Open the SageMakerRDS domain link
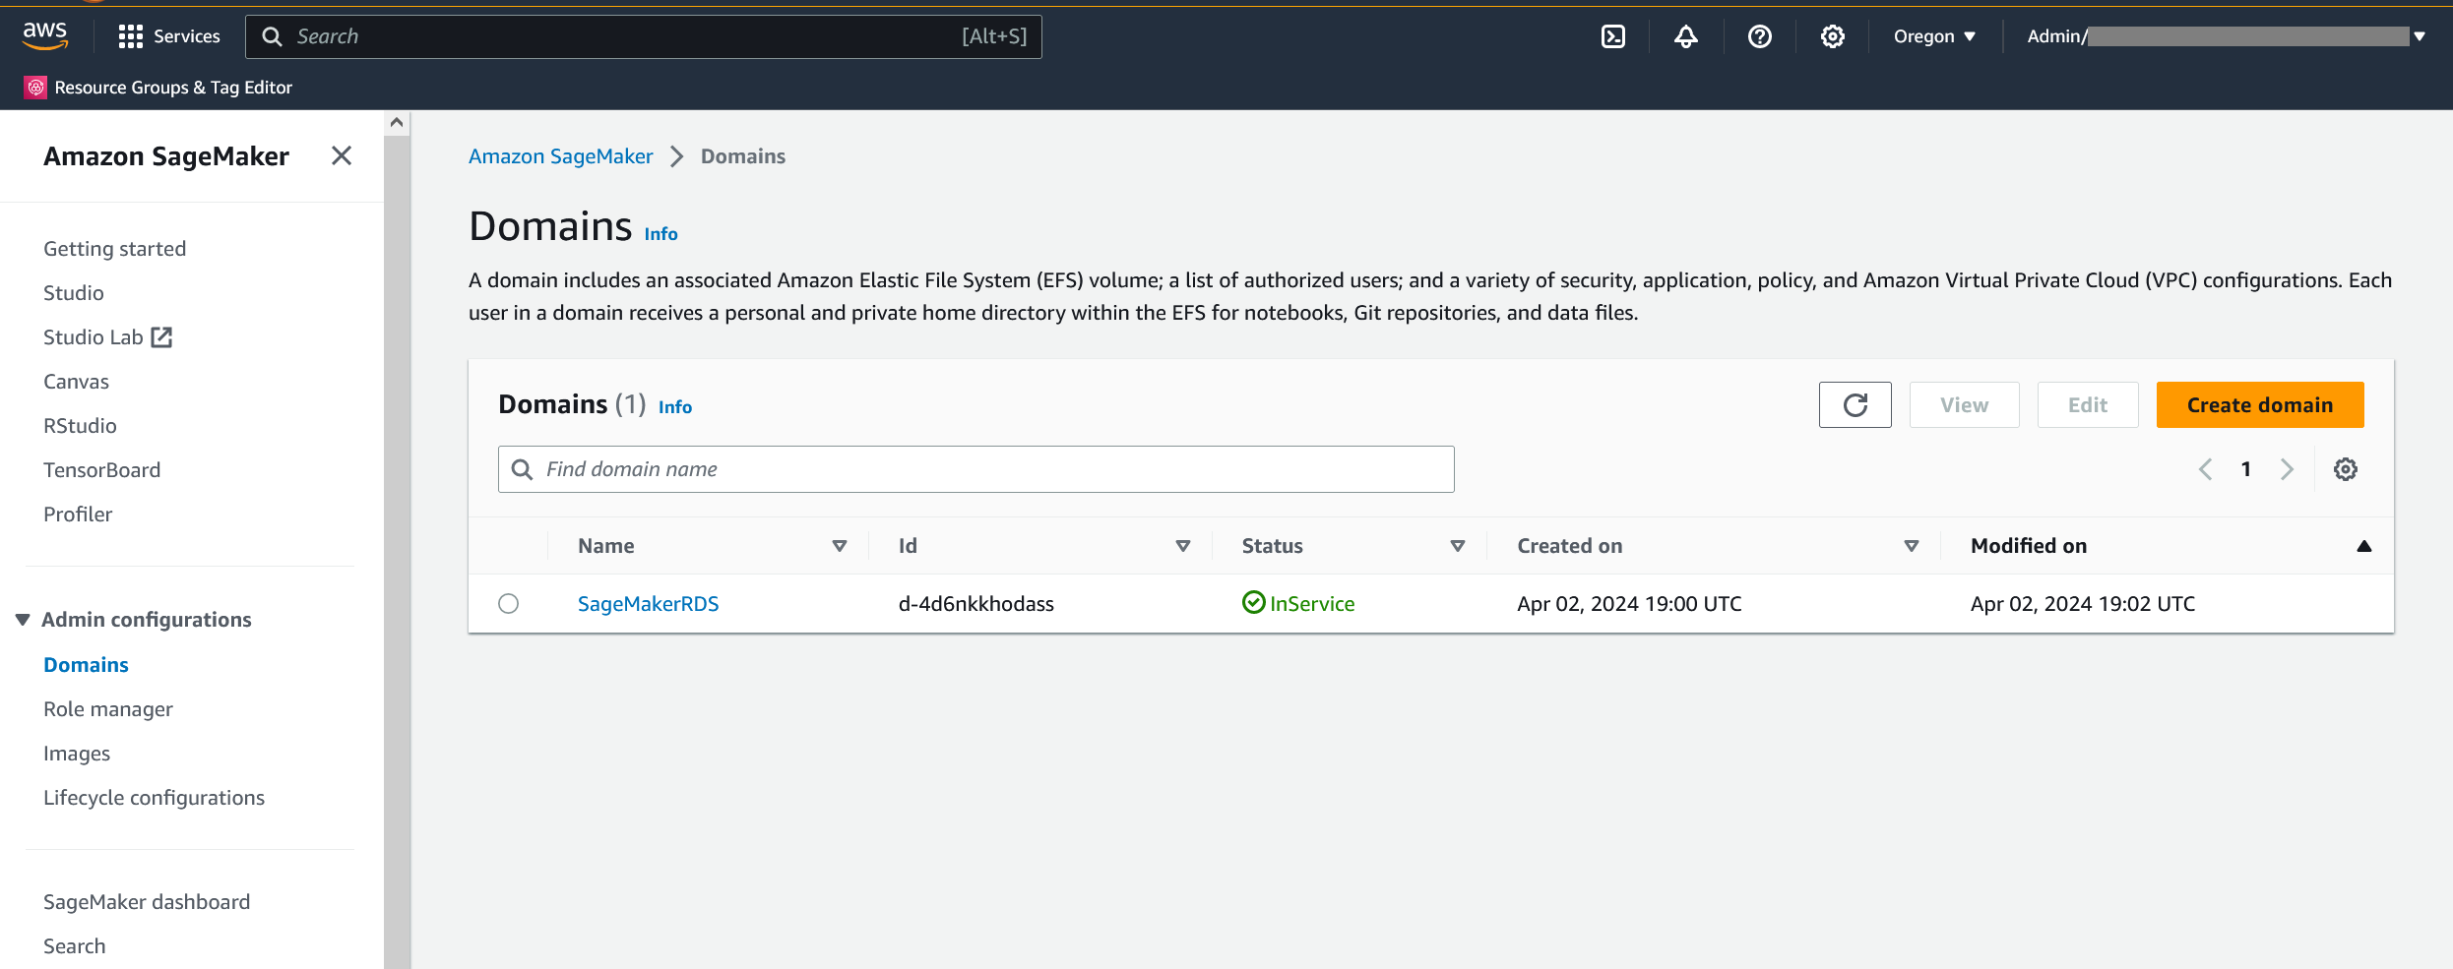 pos(648,604)
